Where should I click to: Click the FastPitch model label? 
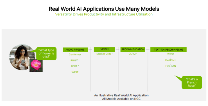[171, 60]
